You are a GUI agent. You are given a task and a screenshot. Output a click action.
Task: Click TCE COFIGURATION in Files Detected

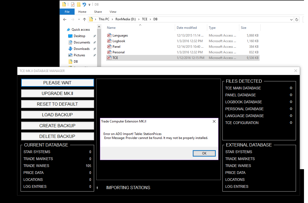[x=242, y=123]
